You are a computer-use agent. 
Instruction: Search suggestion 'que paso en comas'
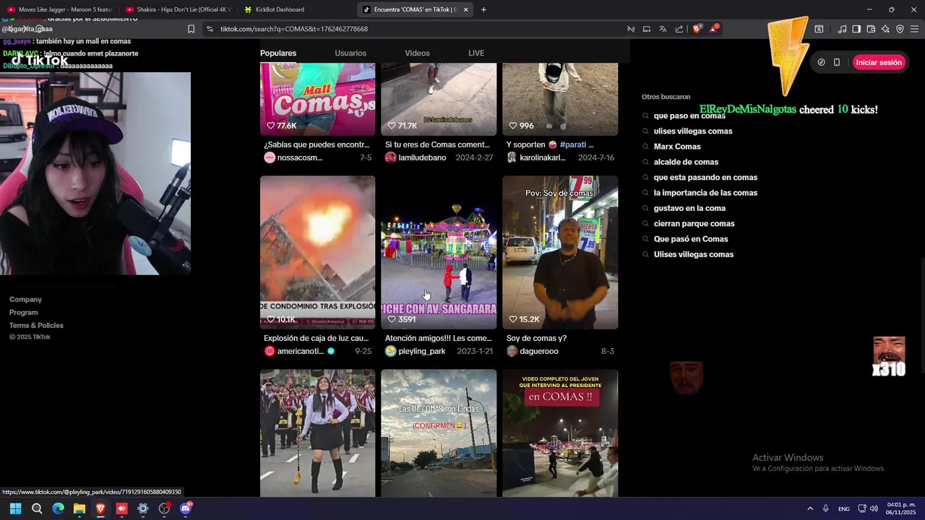pyautogui.click(x=689, y=116)
